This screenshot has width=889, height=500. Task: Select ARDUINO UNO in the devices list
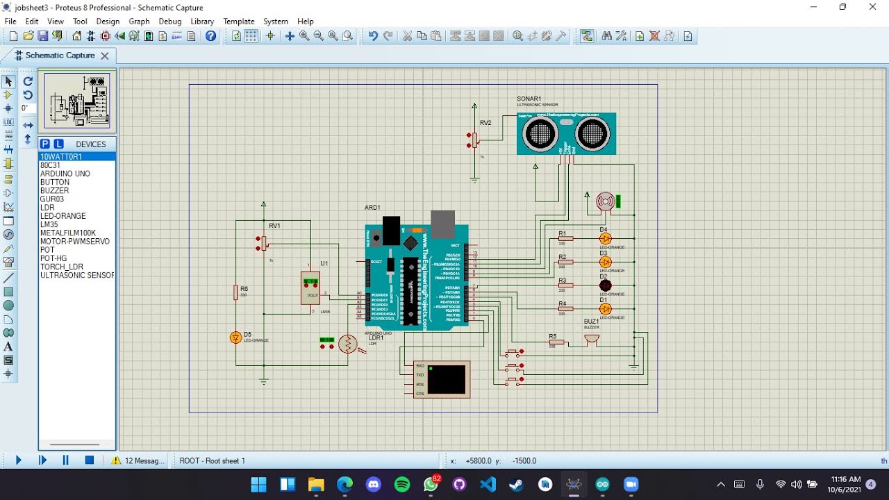click(x=65, y=174)
